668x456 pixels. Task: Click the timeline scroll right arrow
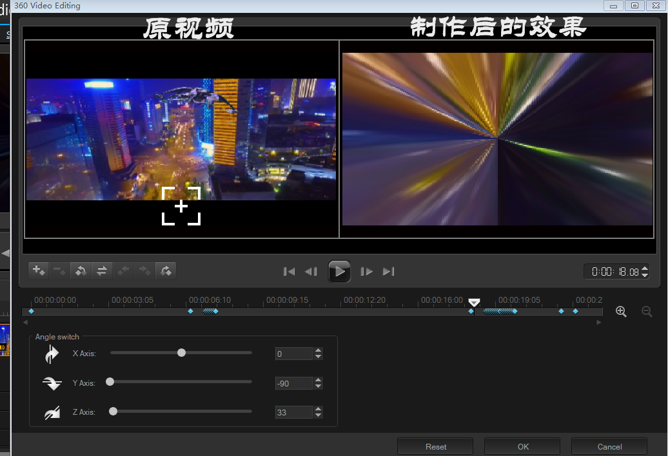[x=598, y=323]
